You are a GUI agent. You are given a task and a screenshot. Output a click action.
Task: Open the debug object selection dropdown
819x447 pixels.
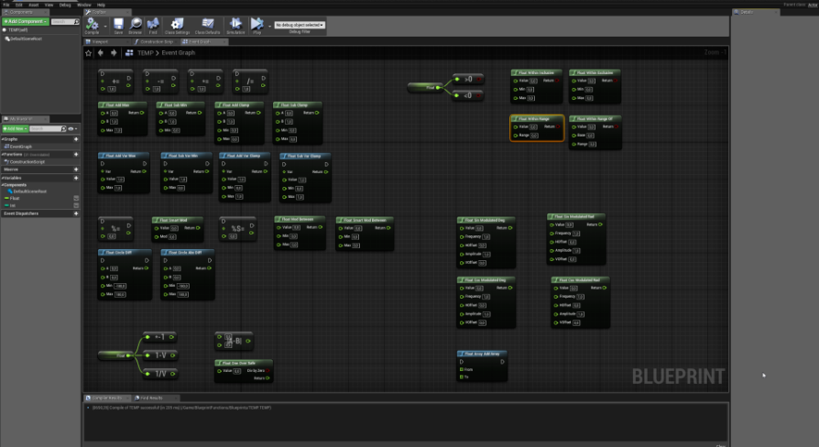coord(300,25)
